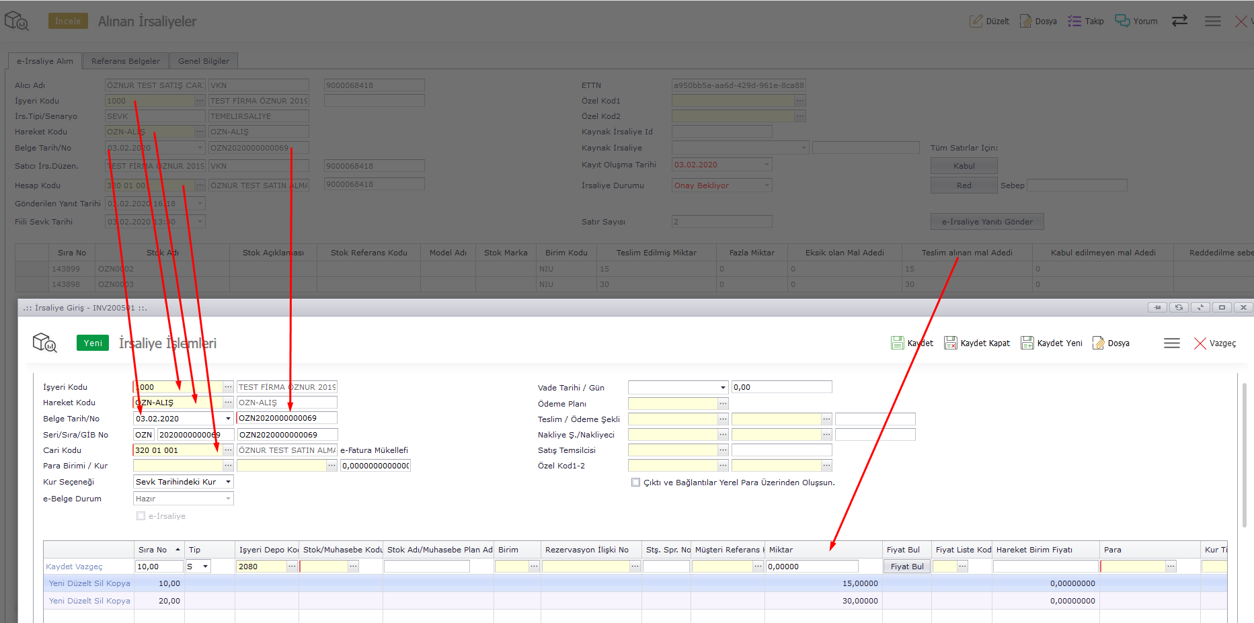Click the Kaydet Yeni icon

pos(1027,343)
